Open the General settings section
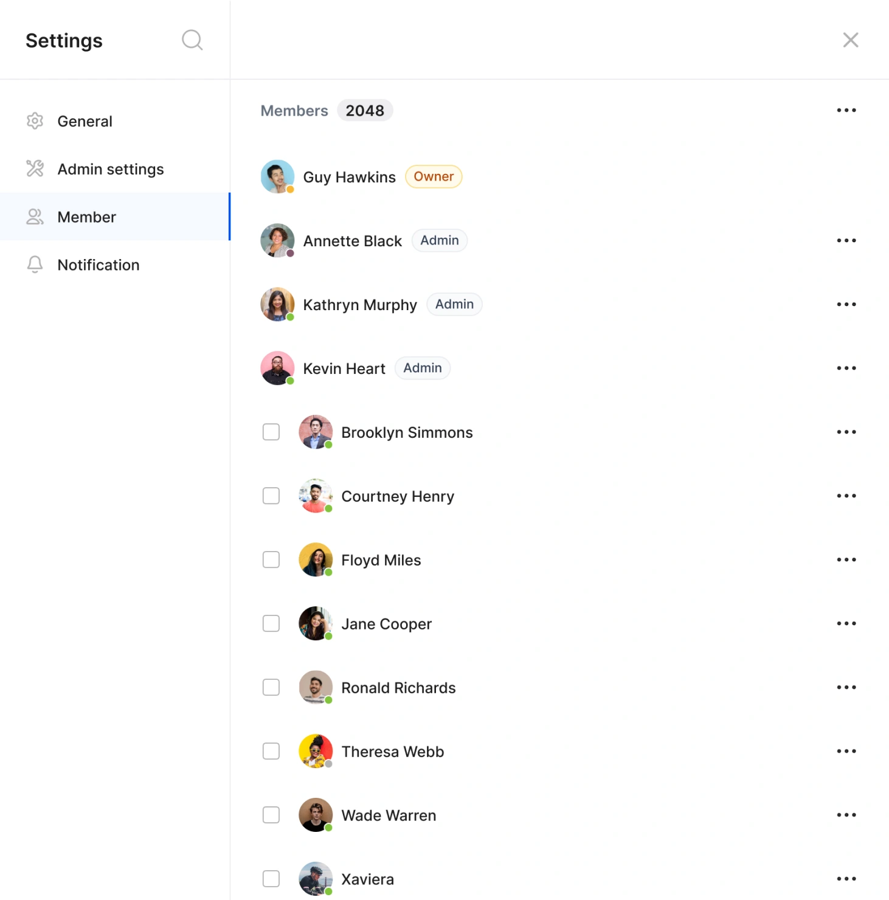The width and height of the screenshot is (889, 900). (x=85, y=121)
